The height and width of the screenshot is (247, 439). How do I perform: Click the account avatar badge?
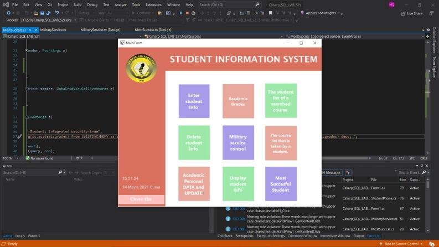pyautogui.click(x=391, y=5)
